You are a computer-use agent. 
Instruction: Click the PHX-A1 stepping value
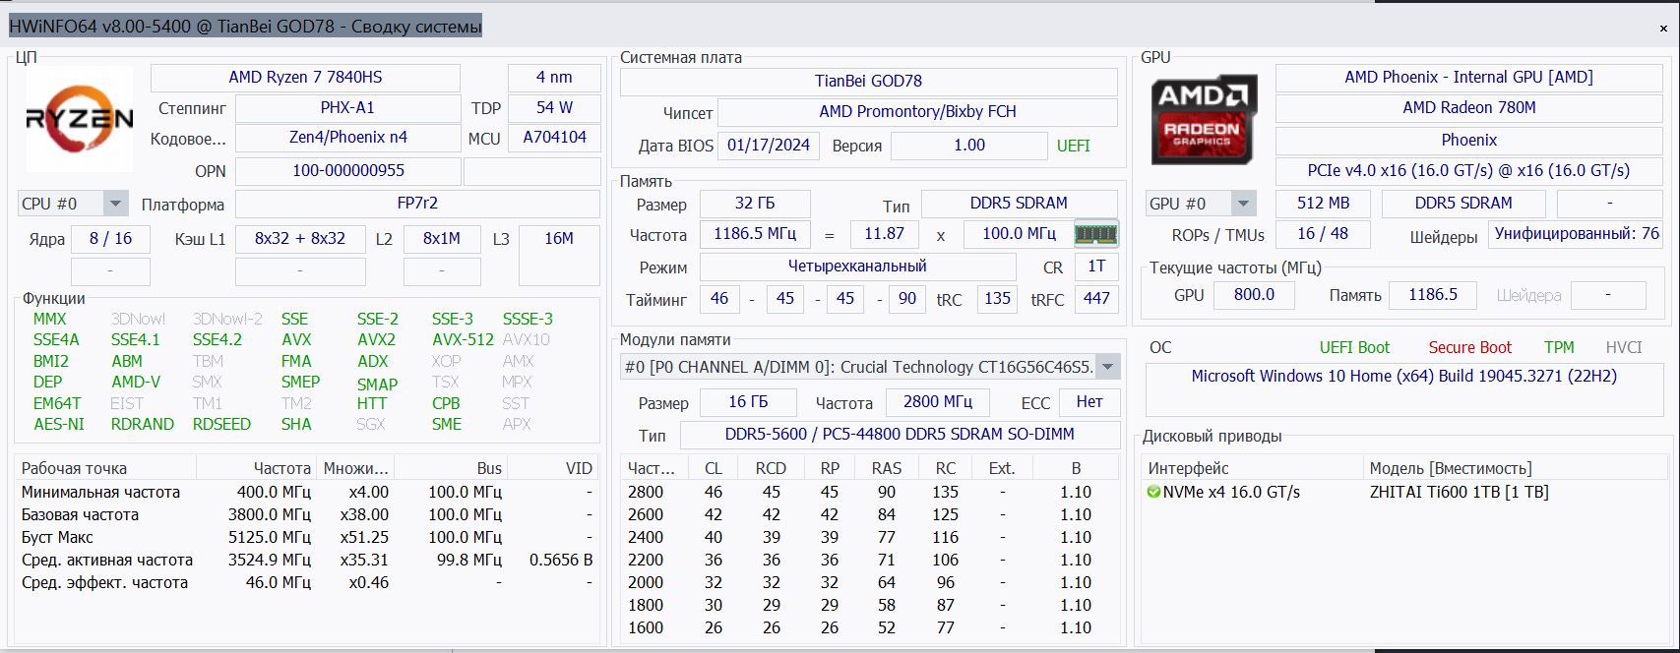(347, 108)
